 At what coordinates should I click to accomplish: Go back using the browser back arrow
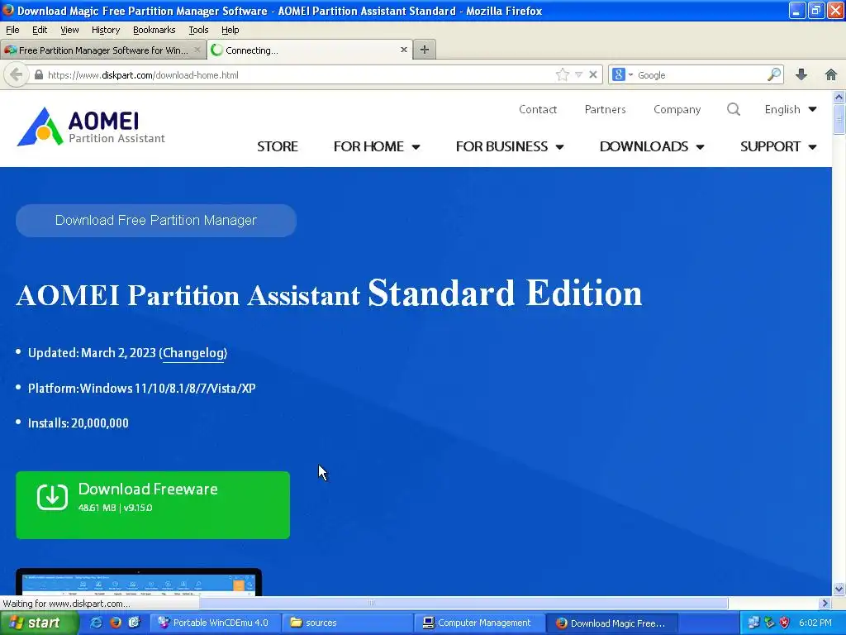pos(17,75)
